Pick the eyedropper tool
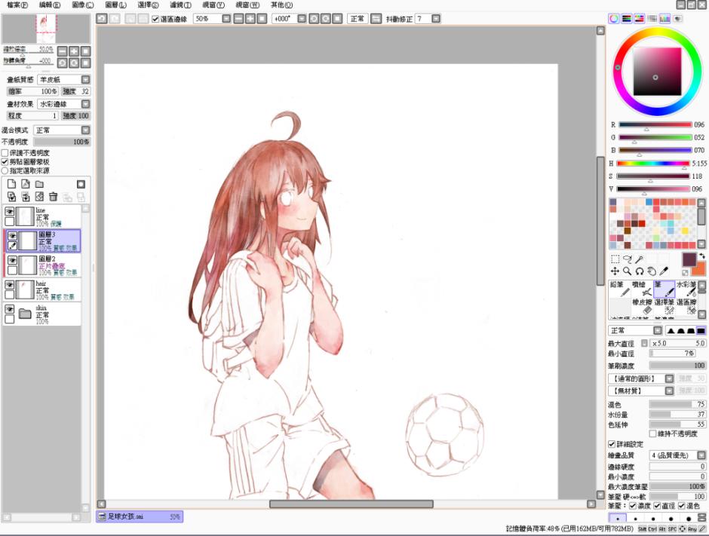Viewport: 709px width, 536px height. 664,271
